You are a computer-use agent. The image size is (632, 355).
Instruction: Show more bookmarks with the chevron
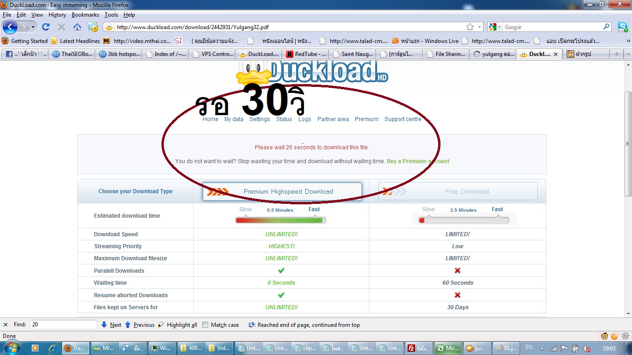point(628,41)
